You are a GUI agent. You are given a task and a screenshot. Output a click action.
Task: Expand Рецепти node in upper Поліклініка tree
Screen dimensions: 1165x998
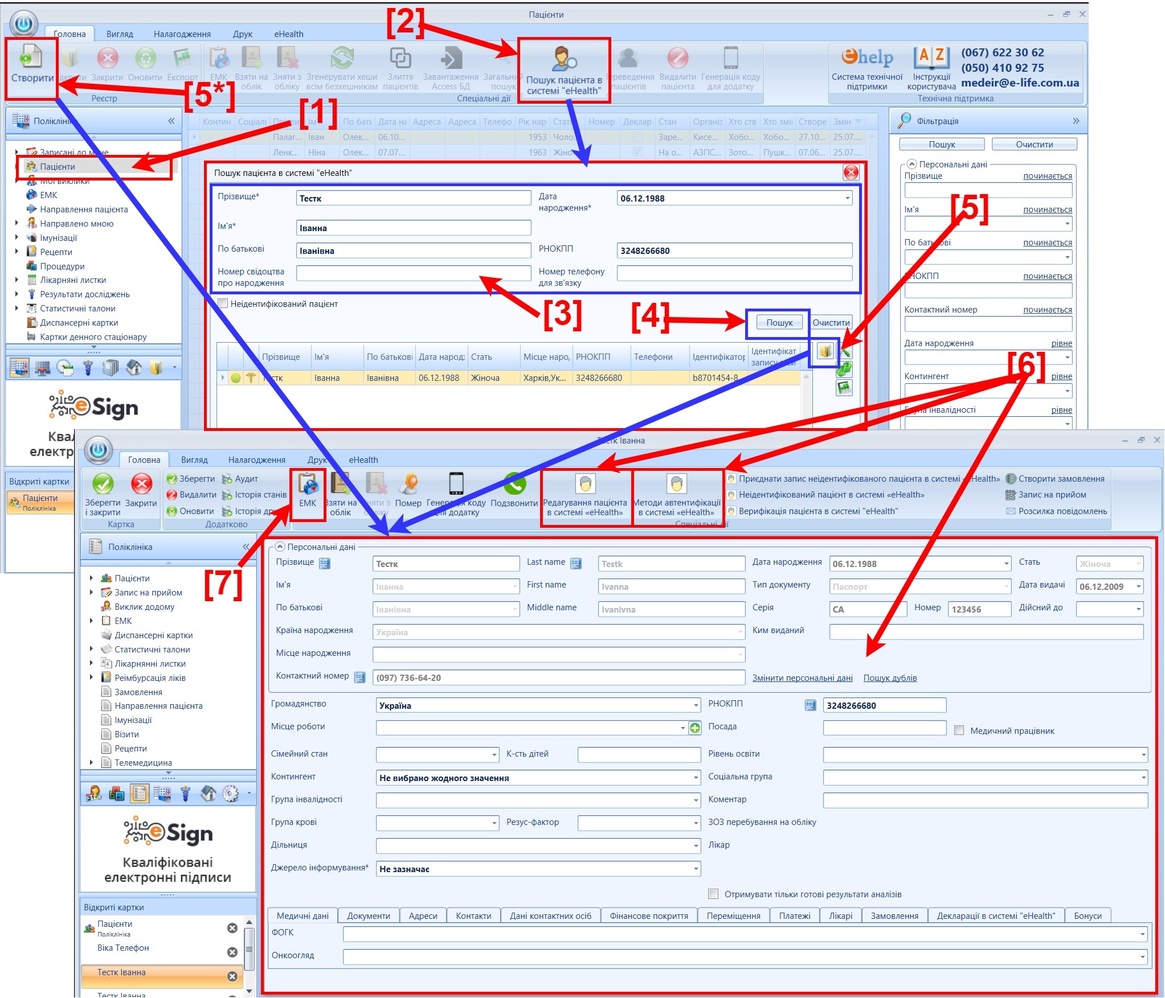pyautogui.click(x=17, y=252)
